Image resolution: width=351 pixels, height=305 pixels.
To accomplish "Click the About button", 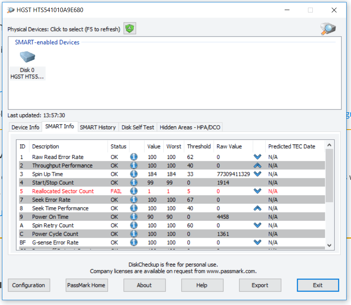I will (144, 285).
